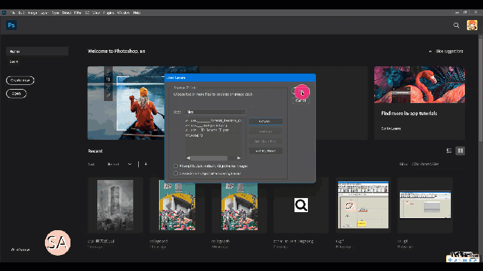
Task: Open the collage.psb recent thumbnail
Action: [x=239, y=205]
